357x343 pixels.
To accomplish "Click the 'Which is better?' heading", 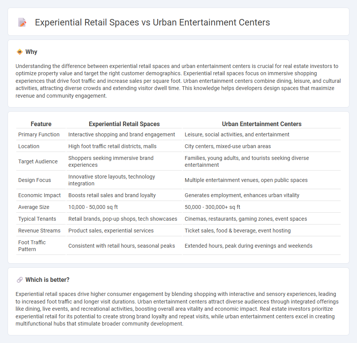I will point(47,280).
